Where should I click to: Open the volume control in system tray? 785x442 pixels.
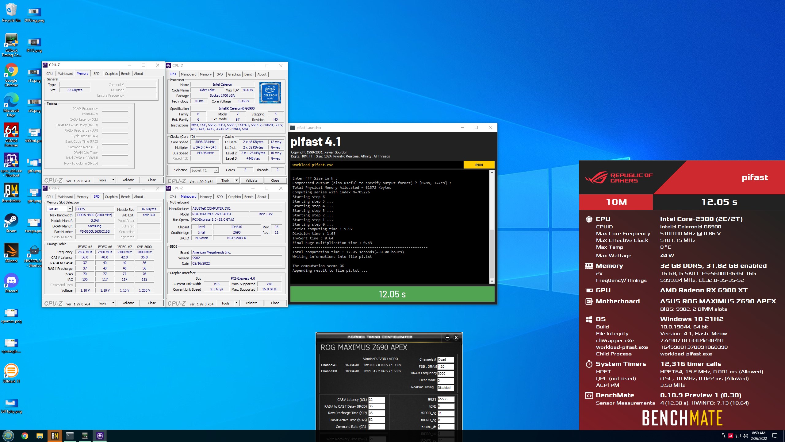pyautogui.click(x=745, y=436)
